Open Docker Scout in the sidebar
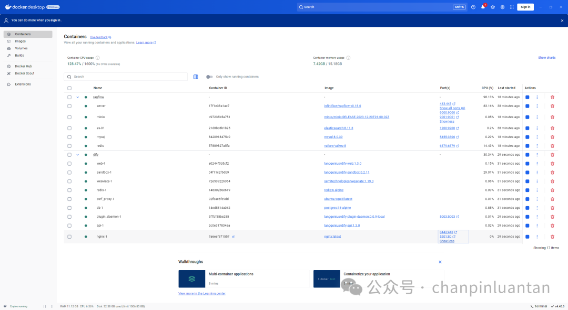Viewport: 568px width, 310px height. click(x=28, y=73)
